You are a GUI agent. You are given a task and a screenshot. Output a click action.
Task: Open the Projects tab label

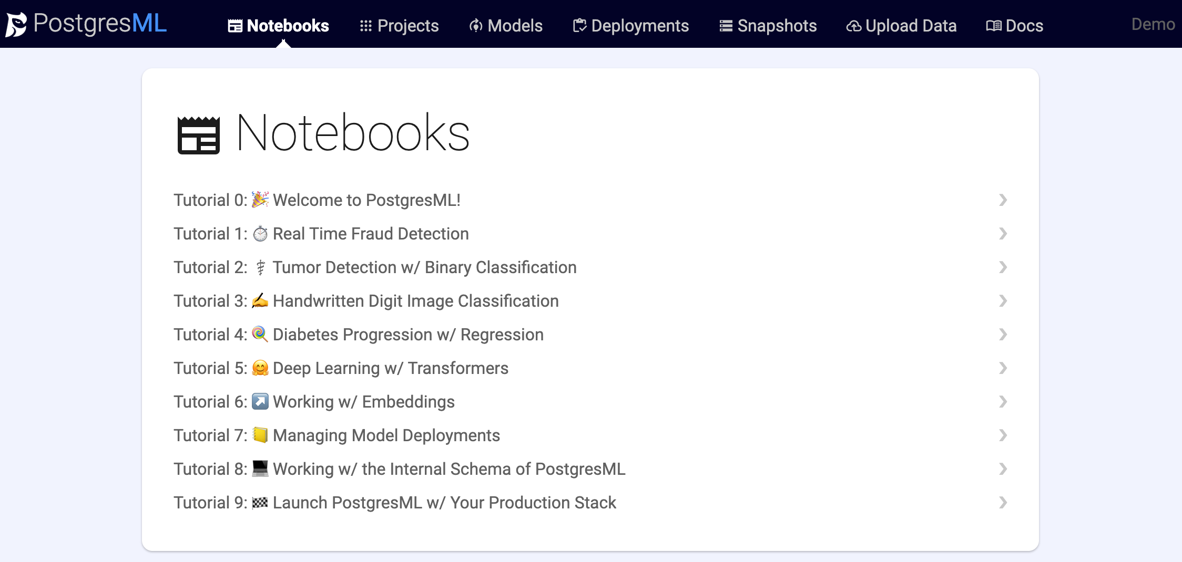(408, 26)
